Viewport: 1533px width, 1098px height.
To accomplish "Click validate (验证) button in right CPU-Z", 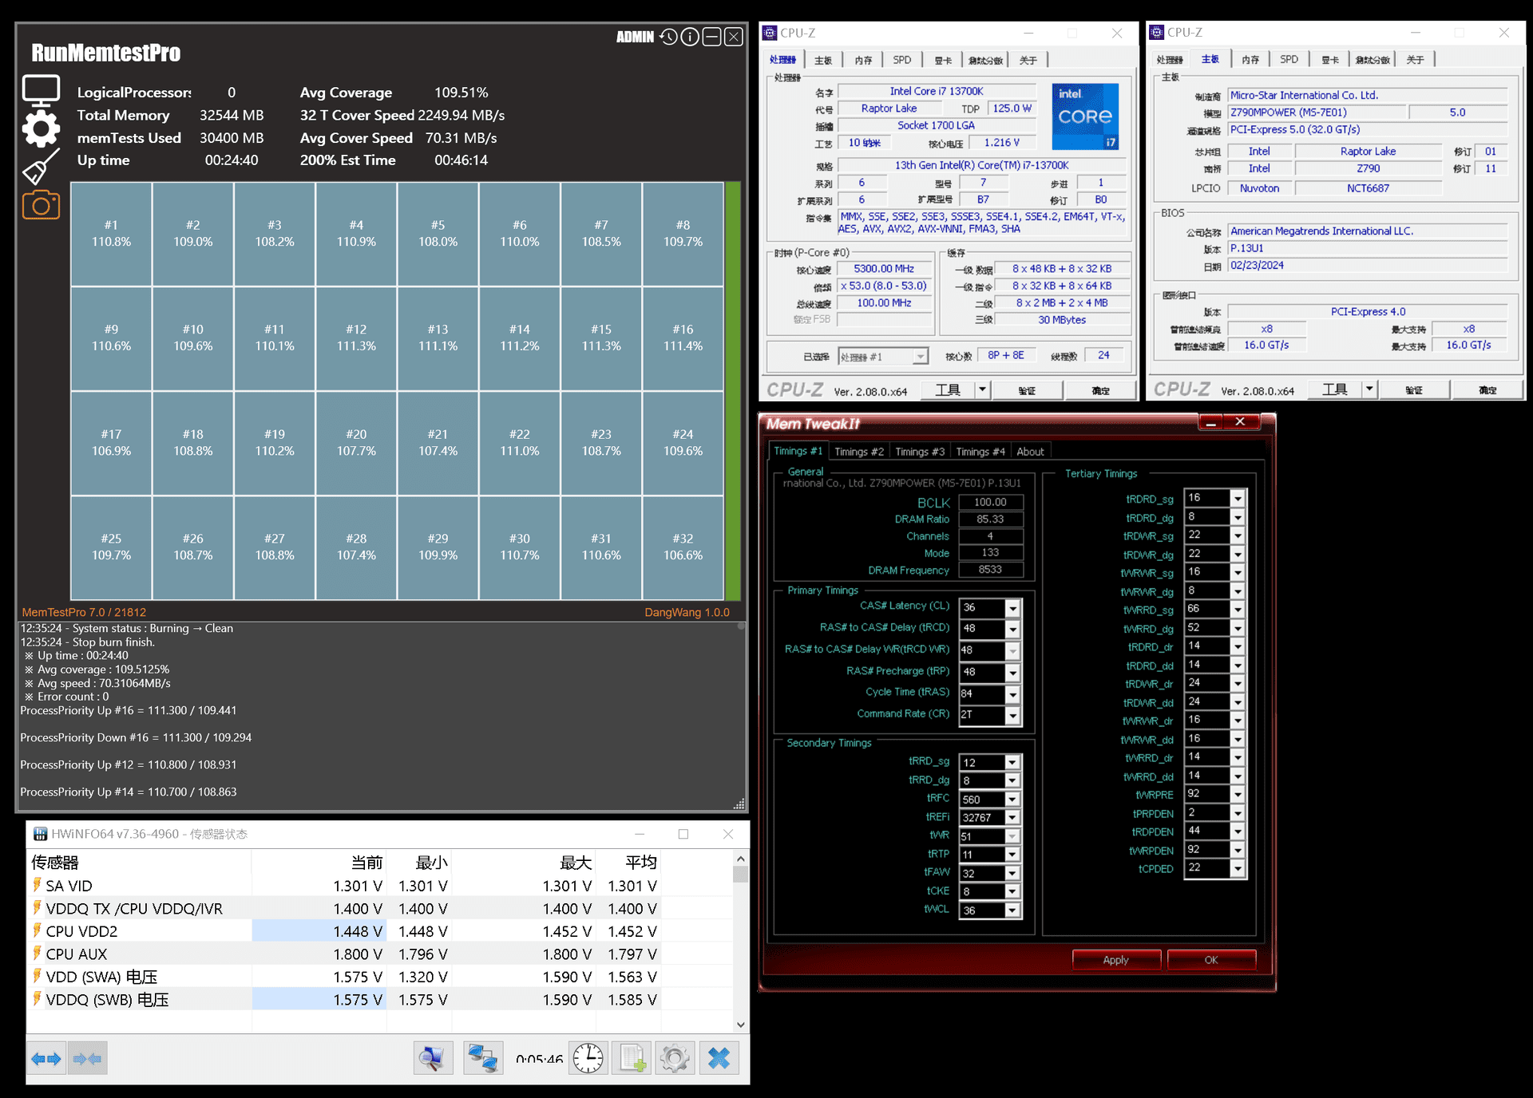I will 1413,389.
